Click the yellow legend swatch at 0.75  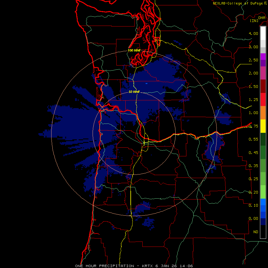(263, 126)
